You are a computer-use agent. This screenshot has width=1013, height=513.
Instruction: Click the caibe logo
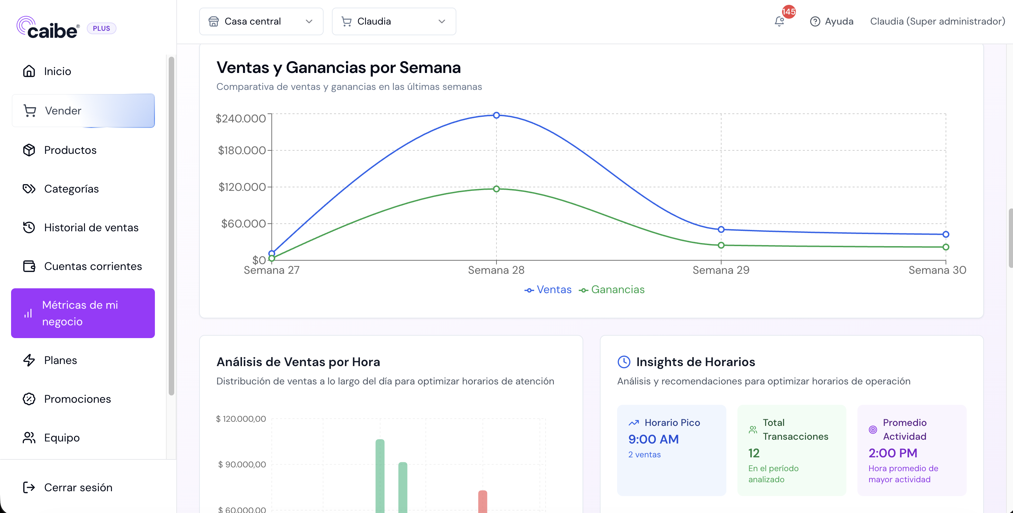tap(48, 28)
